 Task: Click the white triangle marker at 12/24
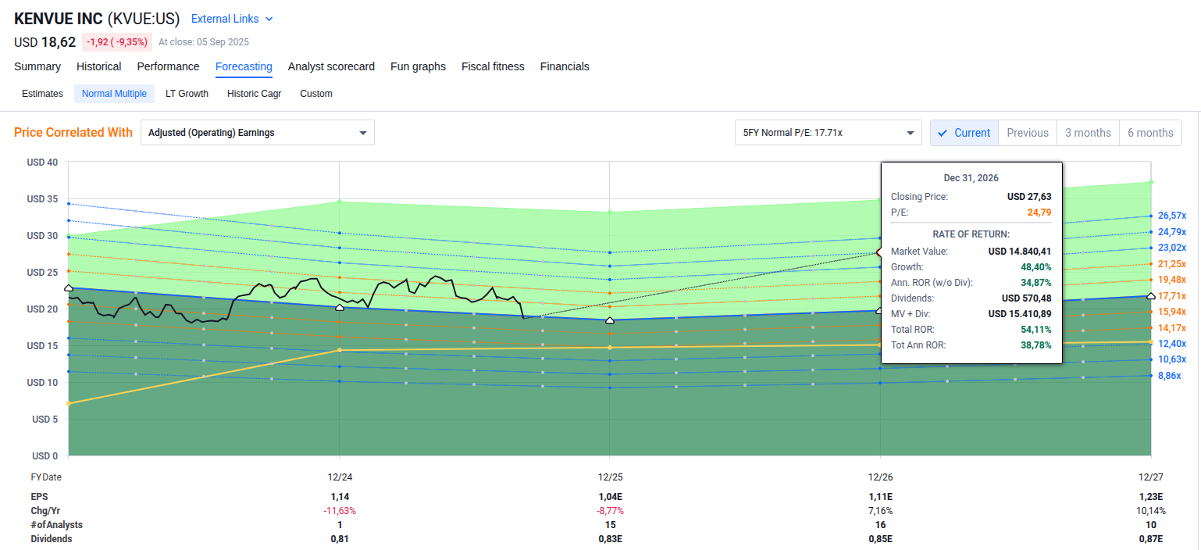pyautogui.click(x=339, y=308)
